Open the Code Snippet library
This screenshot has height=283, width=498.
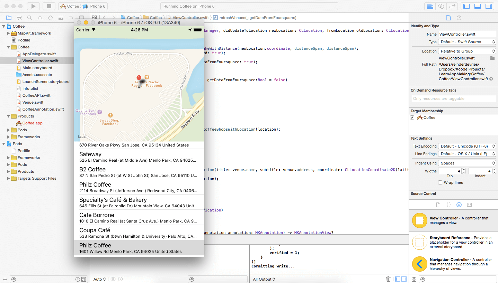click(448, 205)
